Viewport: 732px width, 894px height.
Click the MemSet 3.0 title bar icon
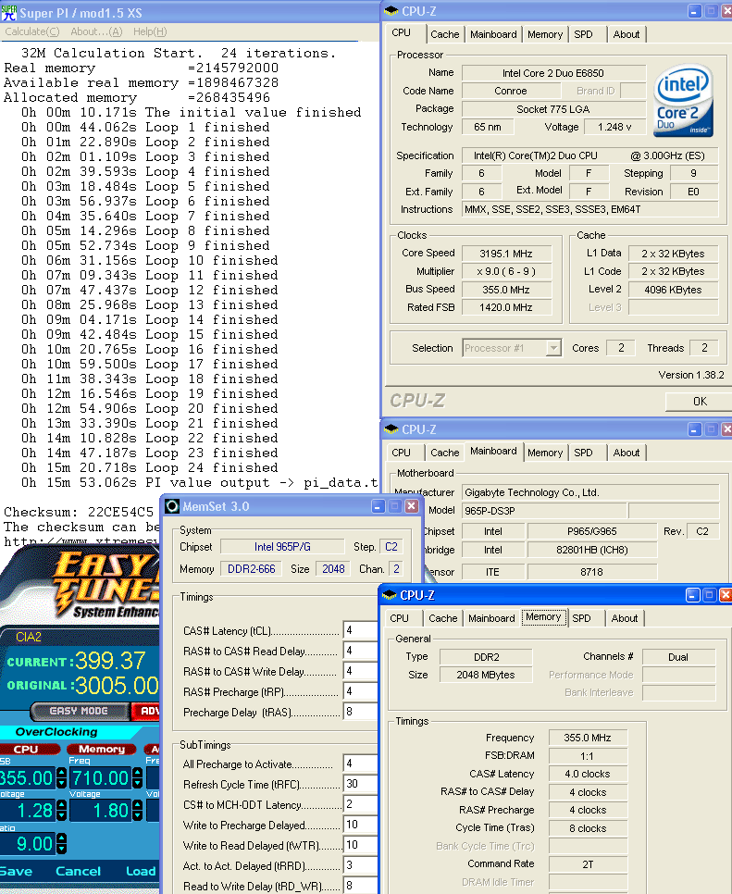[x=173, y=507]
